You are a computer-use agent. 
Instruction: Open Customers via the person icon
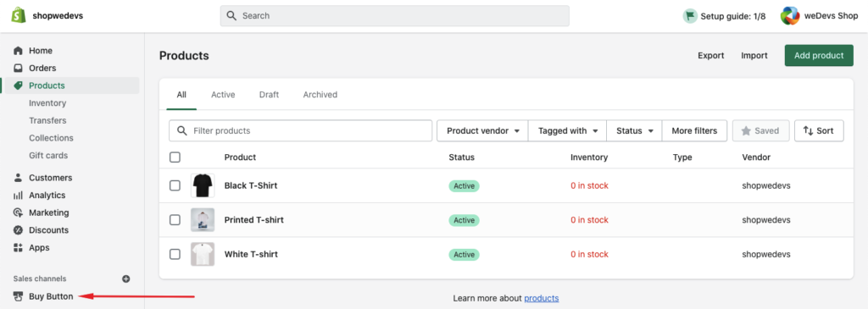click(x=19, y=178)
